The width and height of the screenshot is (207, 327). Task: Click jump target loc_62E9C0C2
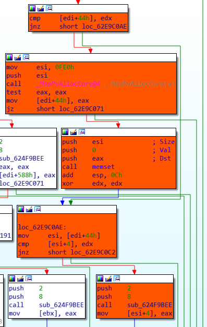point(93,252)
